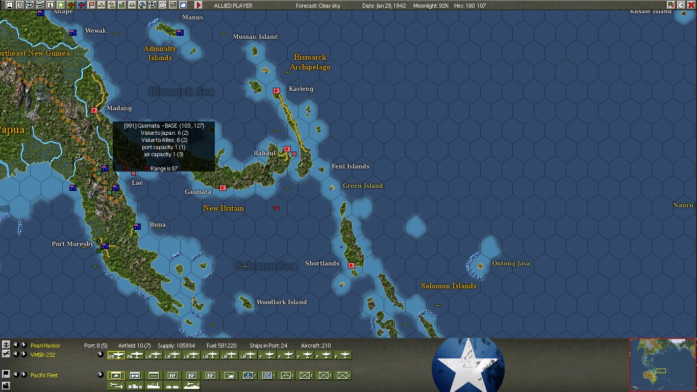Click the Australian flag base at Manus
The height and width of the screenshot is (392, 697).
coord(180,33)
